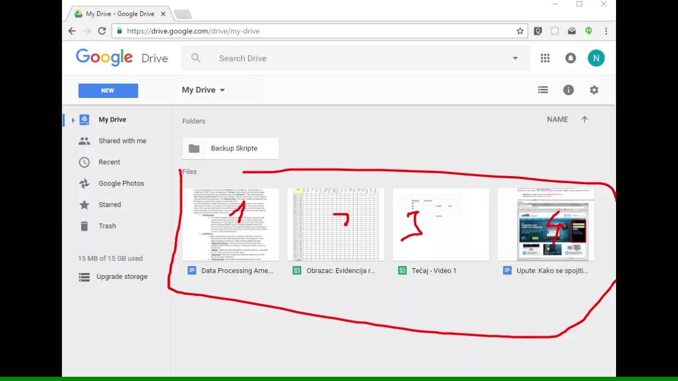Viewport: 678px width, 381px height.
Task: Reverse sort direction arrow
Action: (584, 120)
